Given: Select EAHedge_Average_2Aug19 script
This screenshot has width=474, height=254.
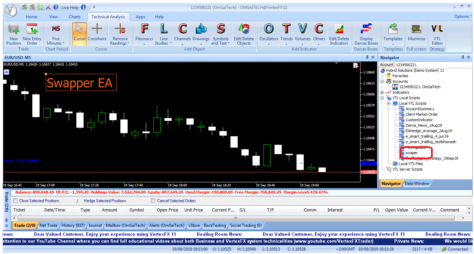Looking at the screenshot, I should click(x=429, y=131).
